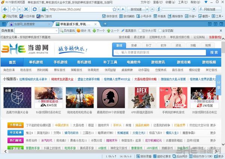The image size is (225, 159).
Task: Click 小号多开 toolbar item
Action: 144,16
